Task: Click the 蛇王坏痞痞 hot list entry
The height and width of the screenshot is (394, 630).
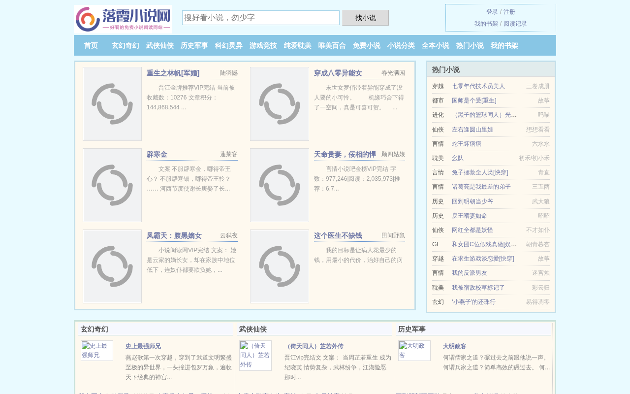Action: click(467, 144)
